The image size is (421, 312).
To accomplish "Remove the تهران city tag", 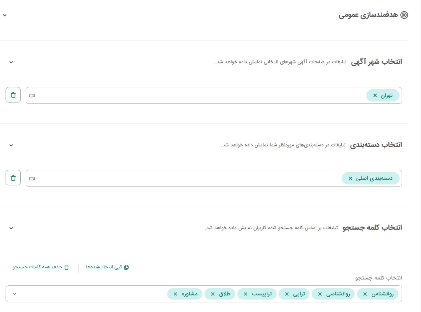I will [375, 95].
